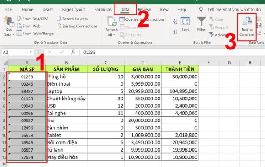265x167 pixels.
Task: Open the Page Layout tab
Action: pos(73,9)
